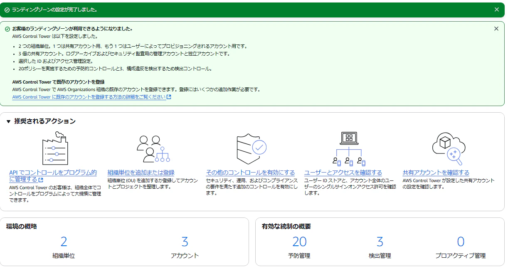Image resolution: width=508 pixels, height=269 pixels.
Task: Click the 3 アカウント count
Action: point(185,242)
